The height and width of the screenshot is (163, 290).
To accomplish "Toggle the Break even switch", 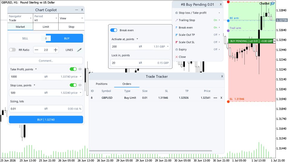I will pyautogui.click(x=114, y=30).
